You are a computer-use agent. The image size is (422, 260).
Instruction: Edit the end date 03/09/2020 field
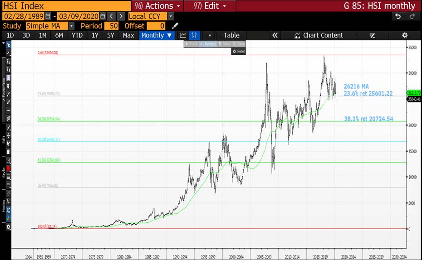click(79, 16)
